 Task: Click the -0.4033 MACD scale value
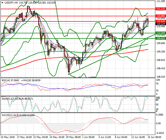(x=160, y=133)
